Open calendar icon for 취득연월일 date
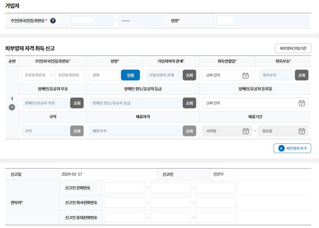 point(246,75)
